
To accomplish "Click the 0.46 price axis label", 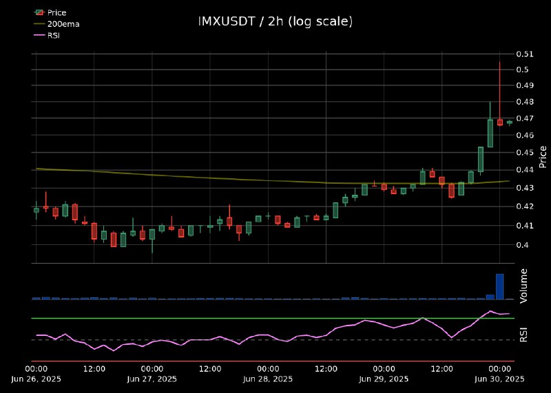I will pos(524,135).
